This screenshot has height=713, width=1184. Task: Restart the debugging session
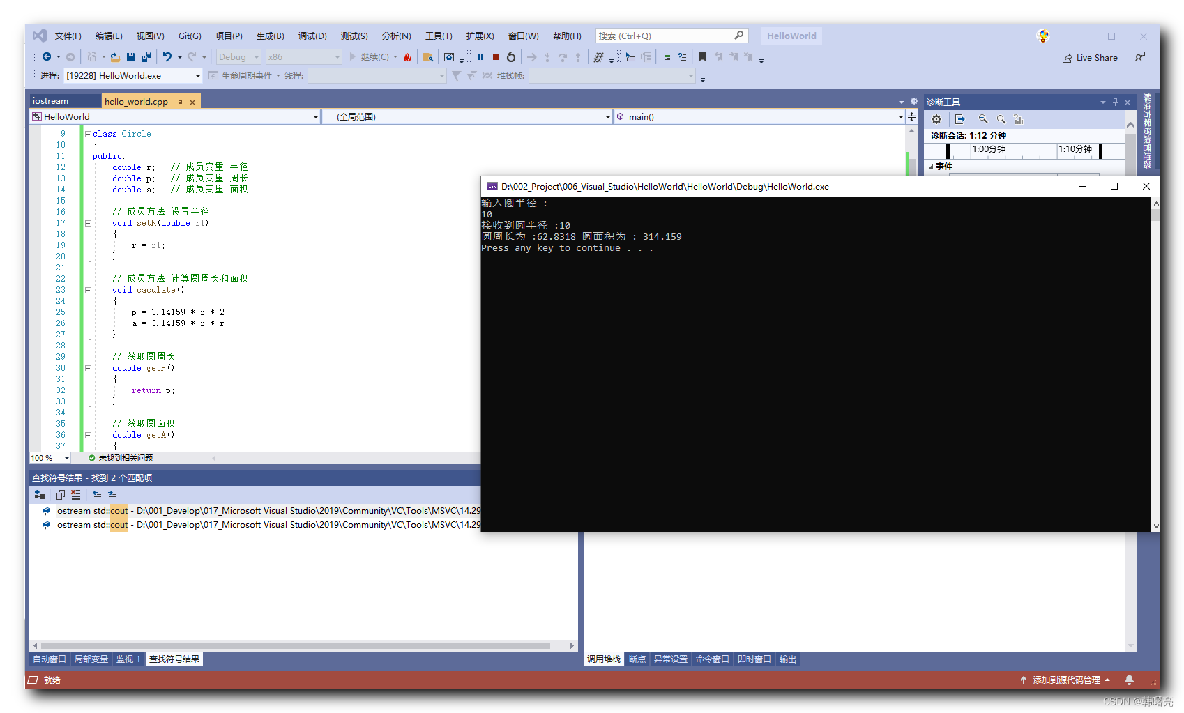511,57
